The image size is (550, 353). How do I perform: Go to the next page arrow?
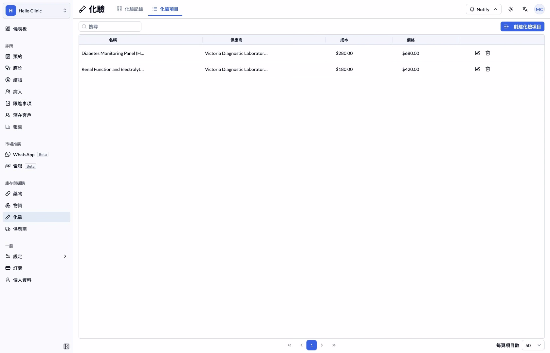pos(322,345)
